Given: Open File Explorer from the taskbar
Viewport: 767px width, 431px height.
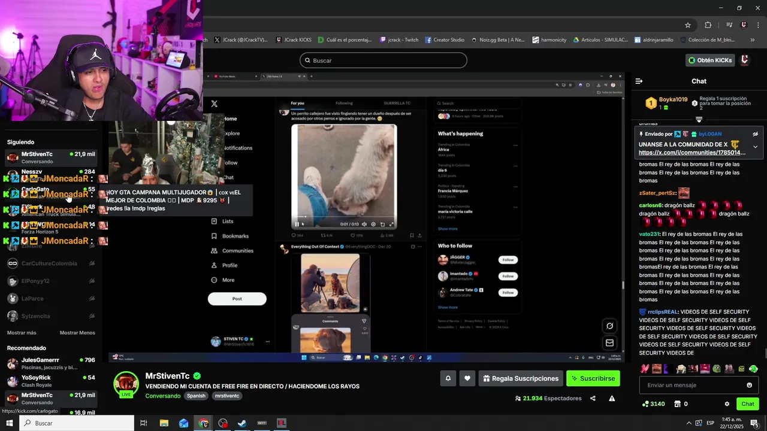Looking at the screenshot, I should pyautogui.click(x=164, y=423).
